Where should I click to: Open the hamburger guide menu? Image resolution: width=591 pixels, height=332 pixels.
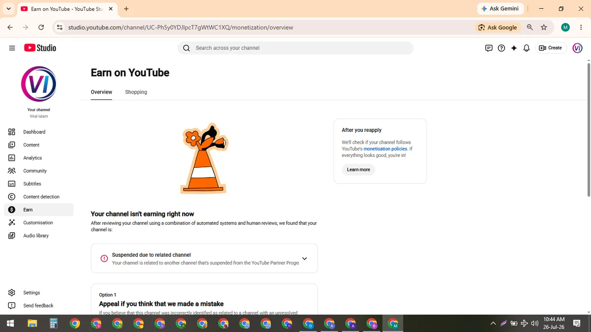(x=12, y=48)
